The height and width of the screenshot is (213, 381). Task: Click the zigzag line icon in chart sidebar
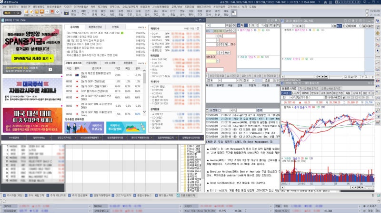pos(378,74)
